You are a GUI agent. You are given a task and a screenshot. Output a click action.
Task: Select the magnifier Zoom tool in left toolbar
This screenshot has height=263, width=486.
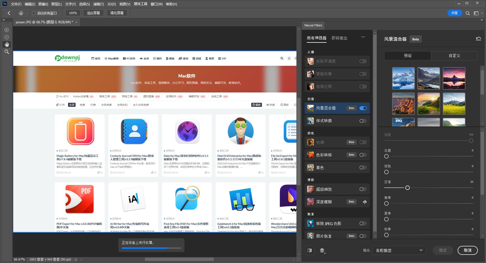tap(7, 52)
